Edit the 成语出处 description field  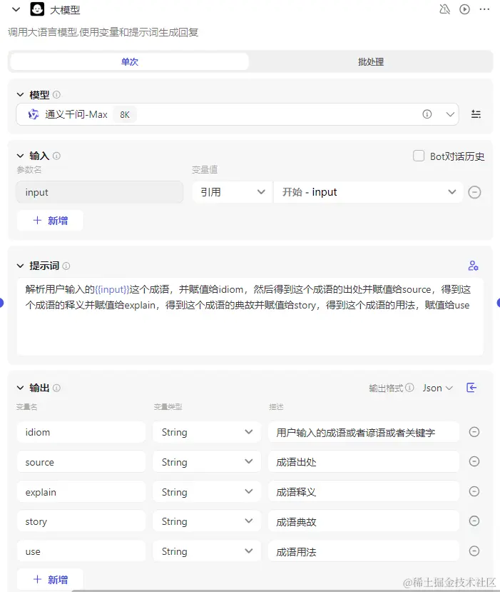point(364,462)
